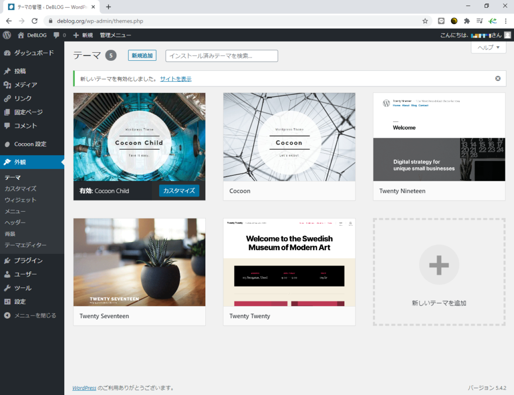Open a new browser tab

108,7
